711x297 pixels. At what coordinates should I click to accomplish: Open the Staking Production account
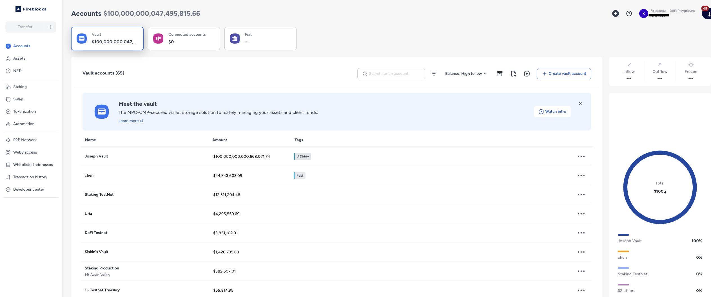tap(102, 268)
